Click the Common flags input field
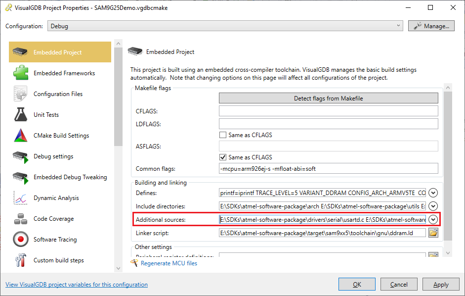Image resolution: width=465 pixels, height=296 pixels. tap(328, 168)
